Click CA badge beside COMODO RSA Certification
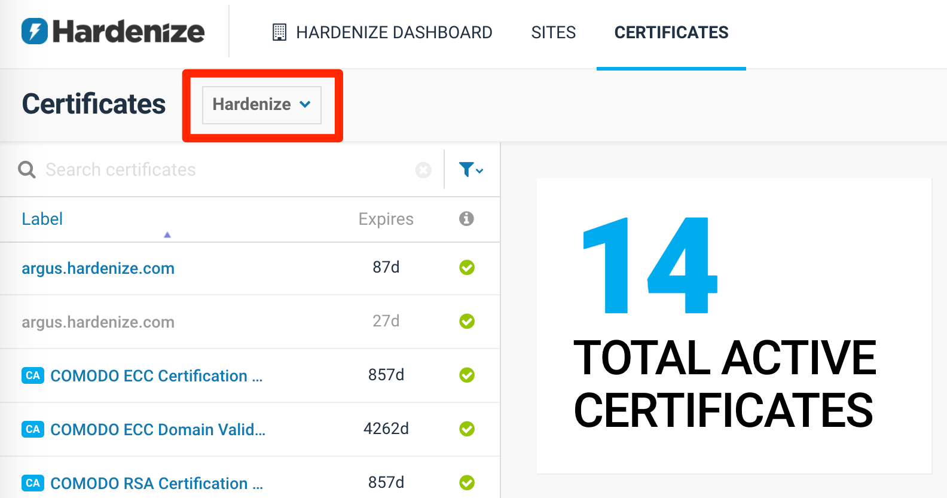 [x=33, y=483]
